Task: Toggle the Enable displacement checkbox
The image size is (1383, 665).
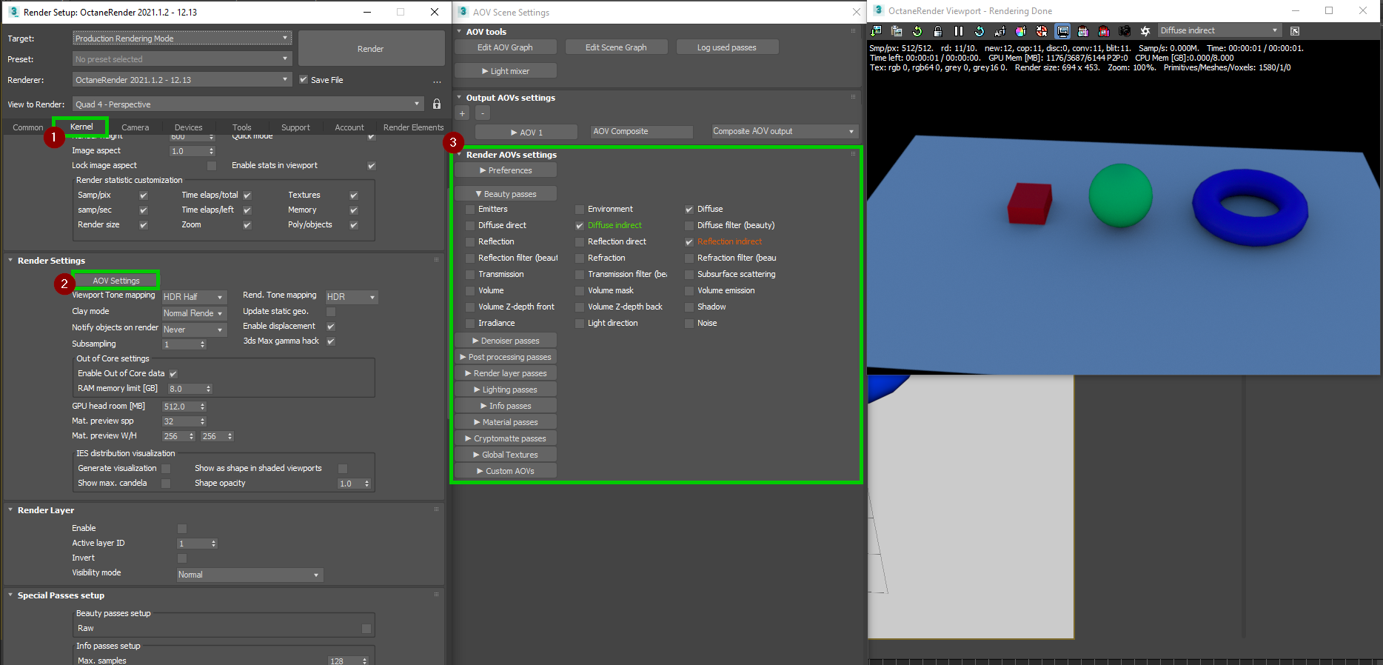Action: coord(331,327)
